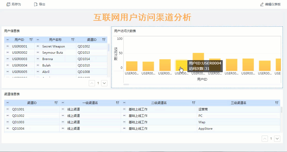Collapse all under 二级渠道名 header
The width and height of the screenshot is (287, 152).
tap(124, 103)
